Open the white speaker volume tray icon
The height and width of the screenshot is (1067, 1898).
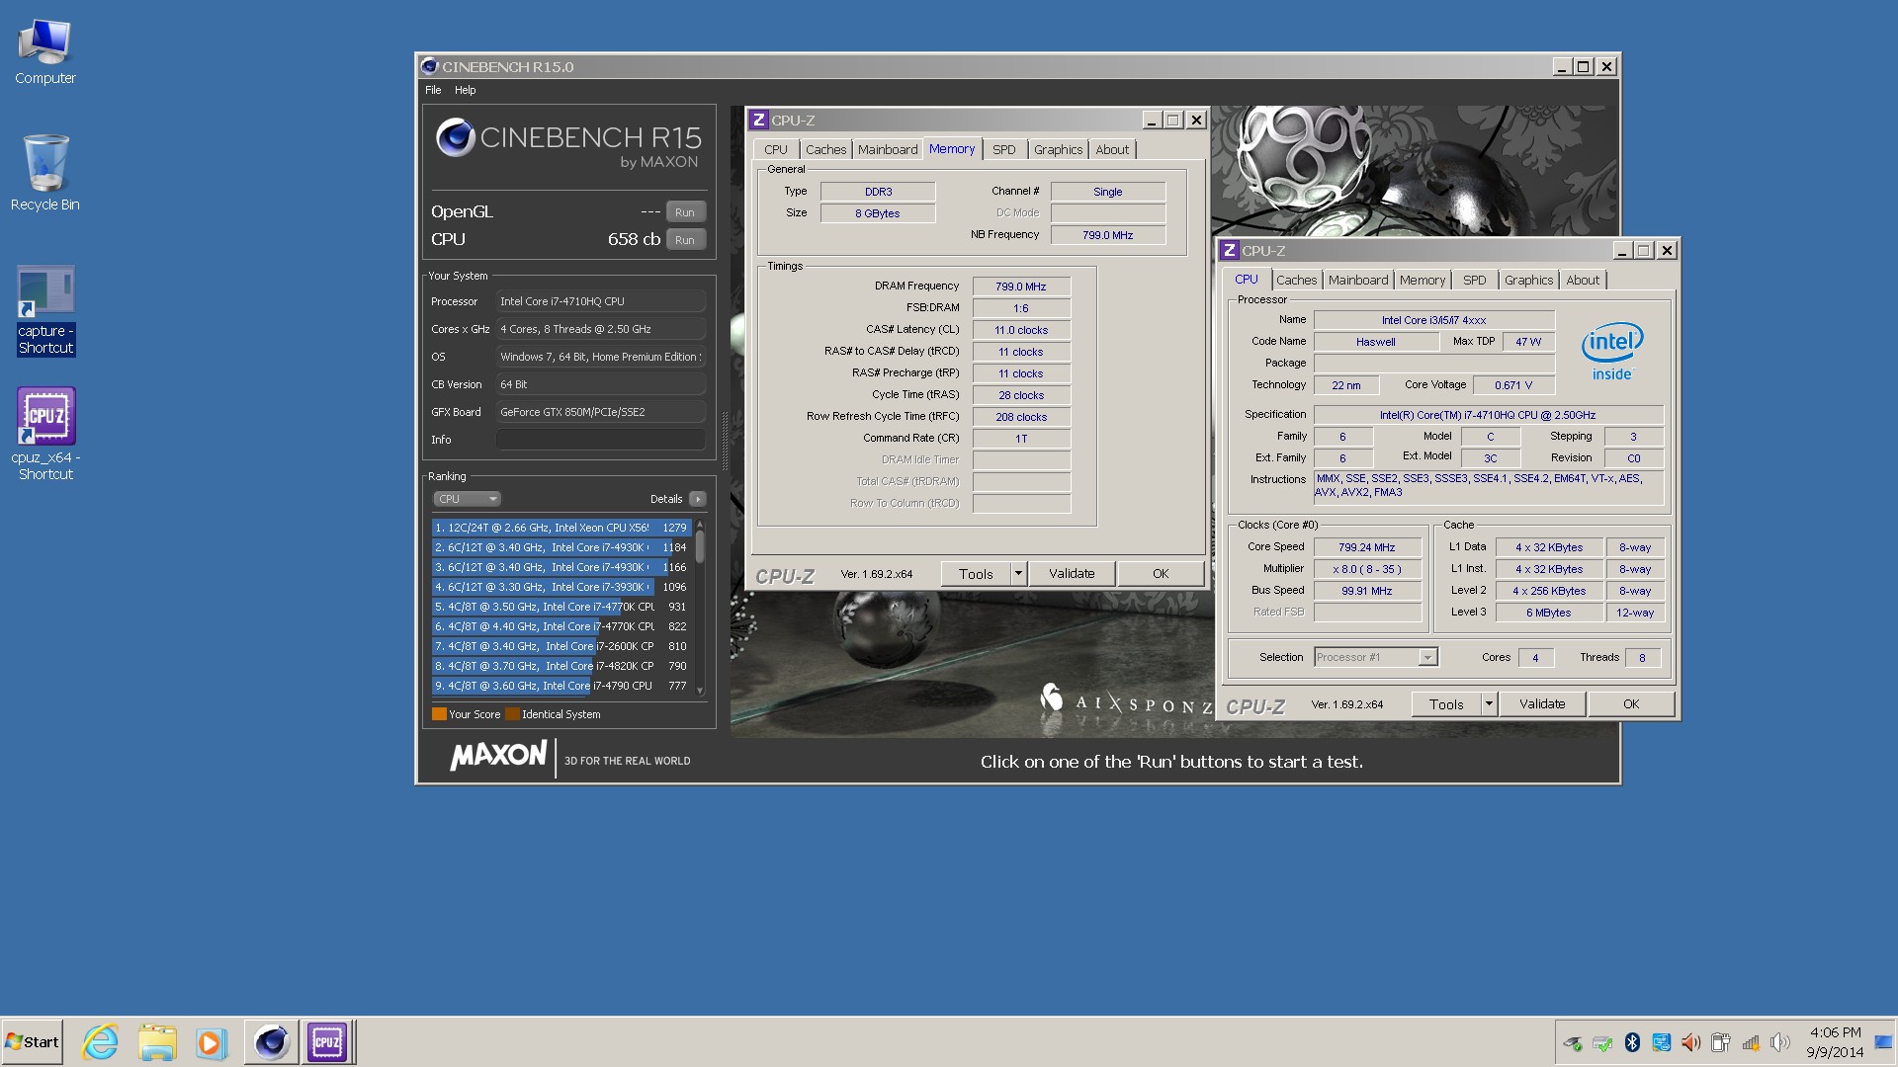point(1780,1042)
